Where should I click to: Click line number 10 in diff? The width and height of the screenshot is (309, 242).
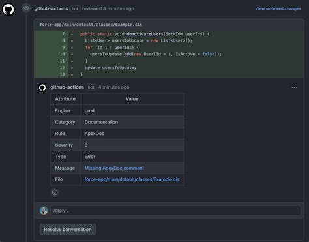coord(62,54)
